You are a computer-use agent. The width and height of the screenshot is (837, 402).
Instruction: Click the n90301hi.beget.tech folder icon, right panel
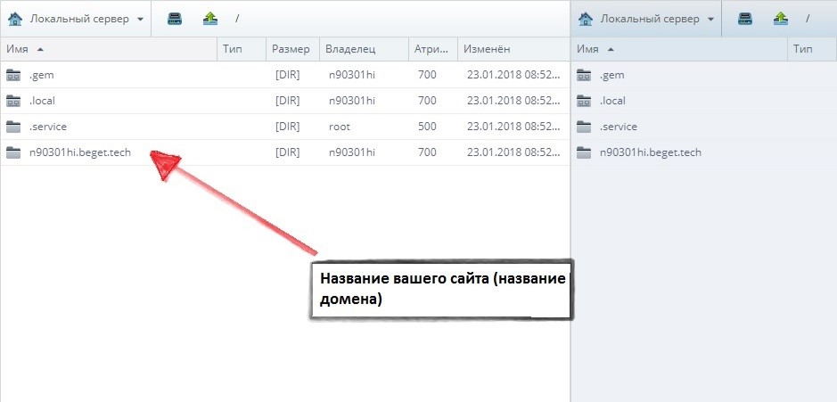(584, 152)
